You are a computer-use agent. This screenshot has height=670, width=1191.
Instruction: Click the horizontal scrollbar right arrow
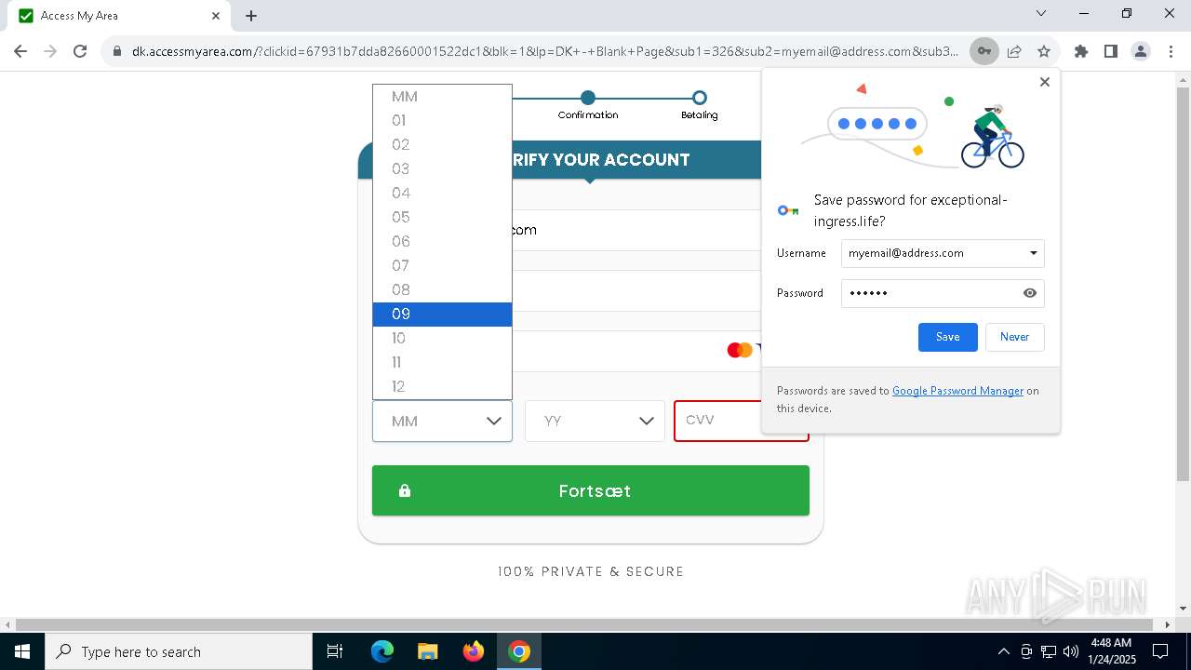click(1169, 624)
